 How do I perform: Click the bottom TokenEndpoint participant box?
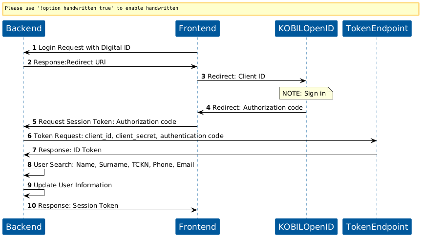pos(377,227)
